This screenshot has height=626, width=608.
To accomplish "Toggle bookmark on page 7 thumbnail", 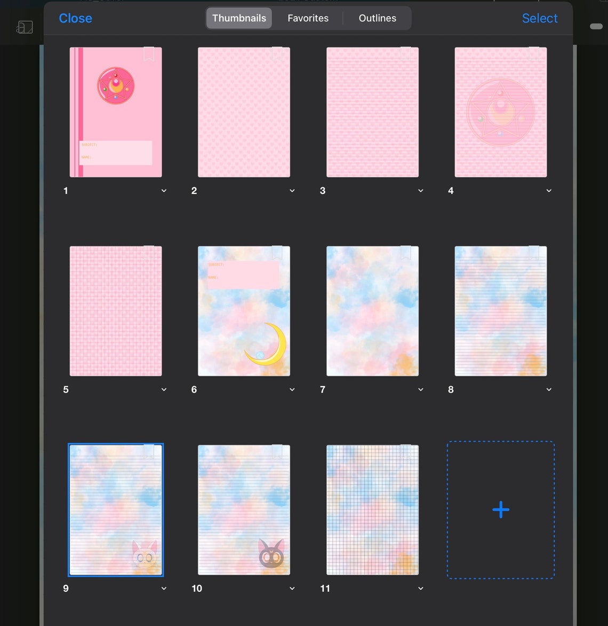I will [x=405, y=253].
